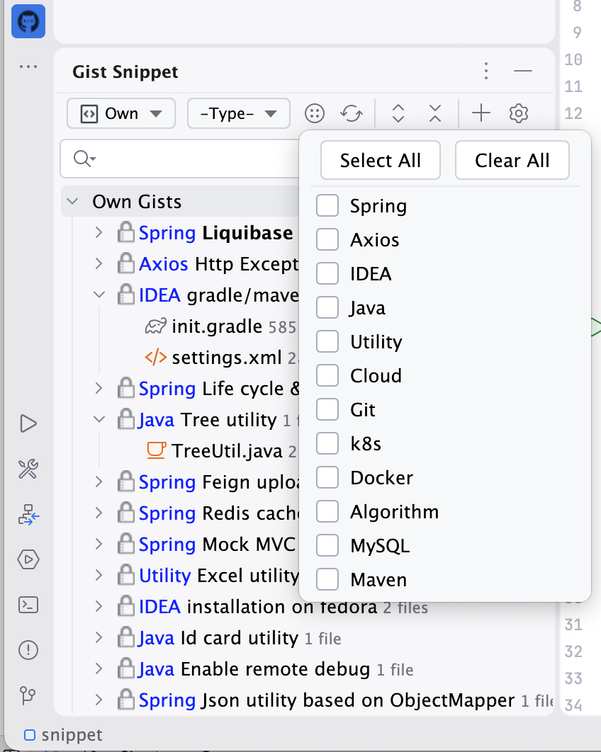Viewport: 601px width, 752px height.
Task: Open the more tool windows ellipsis
Action: click(28, 67)
